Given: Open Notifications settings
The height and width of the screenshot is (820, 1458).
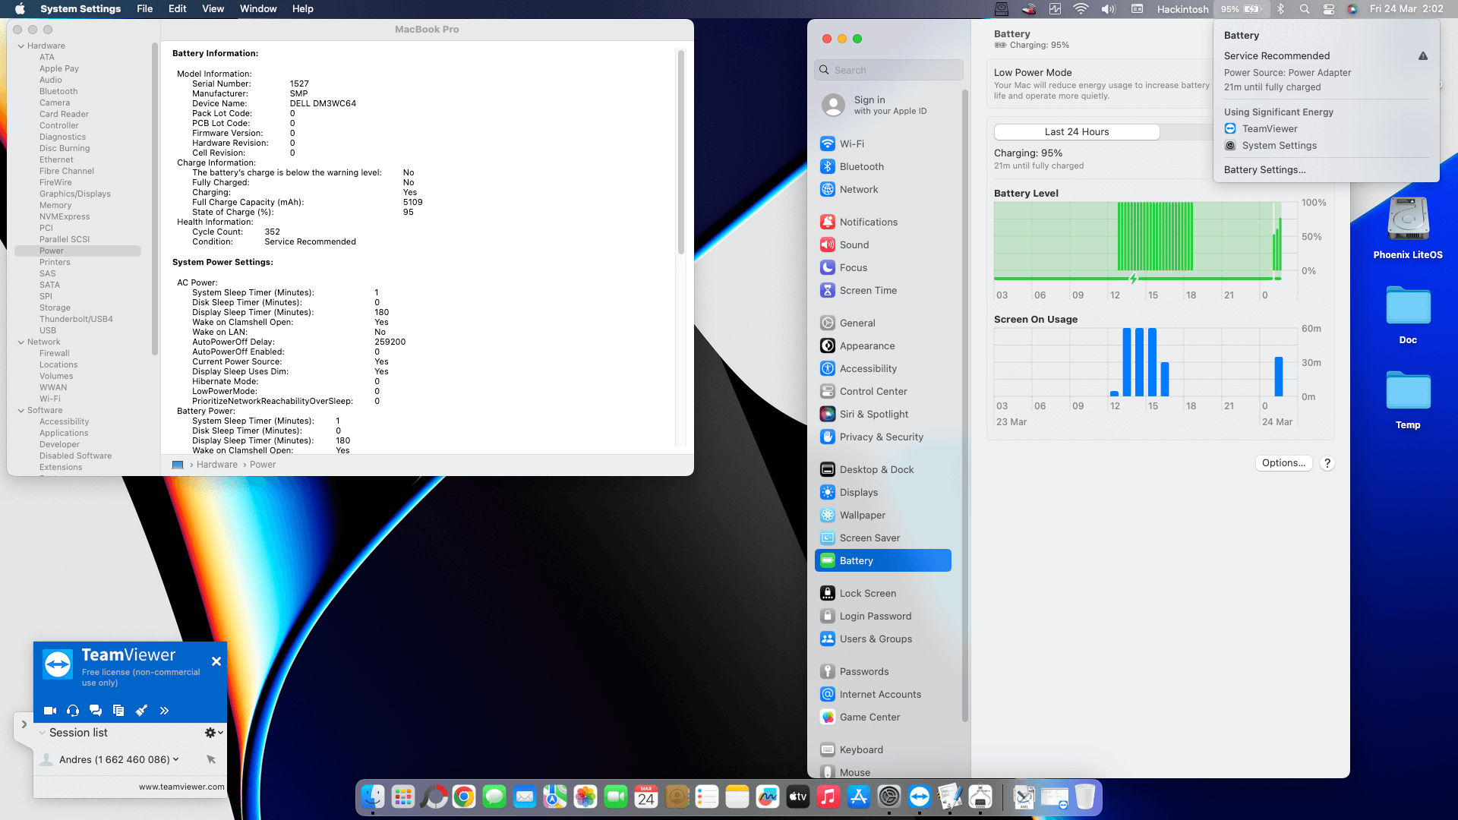Looking at the screenshot, I should (x=882, y=222).
